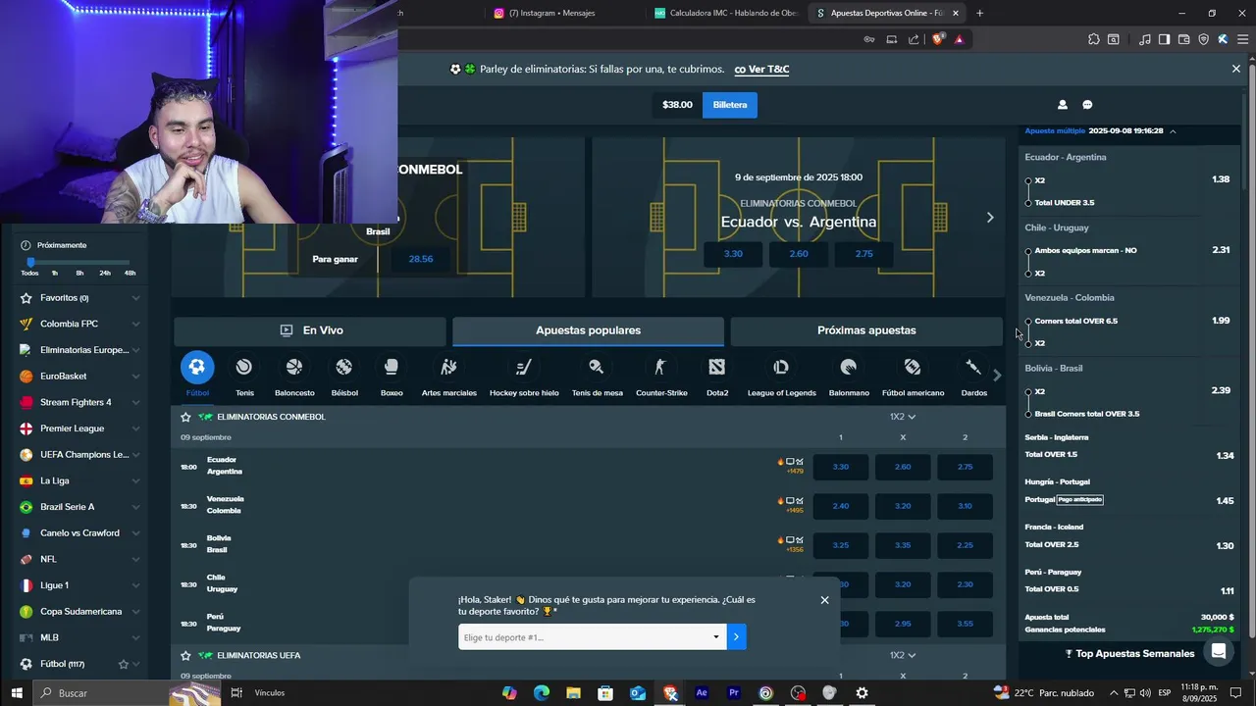Open the Brave wallet icon
The image size is (1256, 706).
tap(1183, 39)
